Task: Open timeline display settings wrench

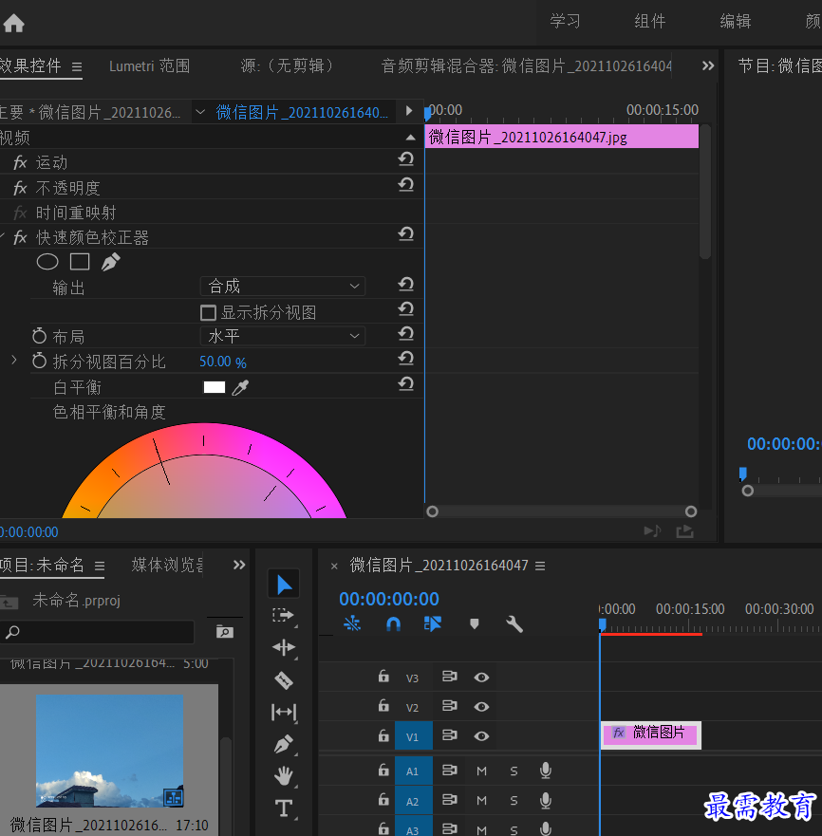Action: 514,623
